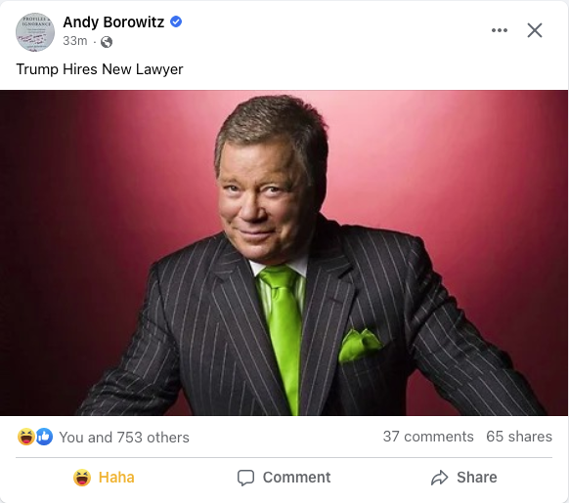
Task: Open the 33m post timestamp
Action: click(x=74, y=41)
